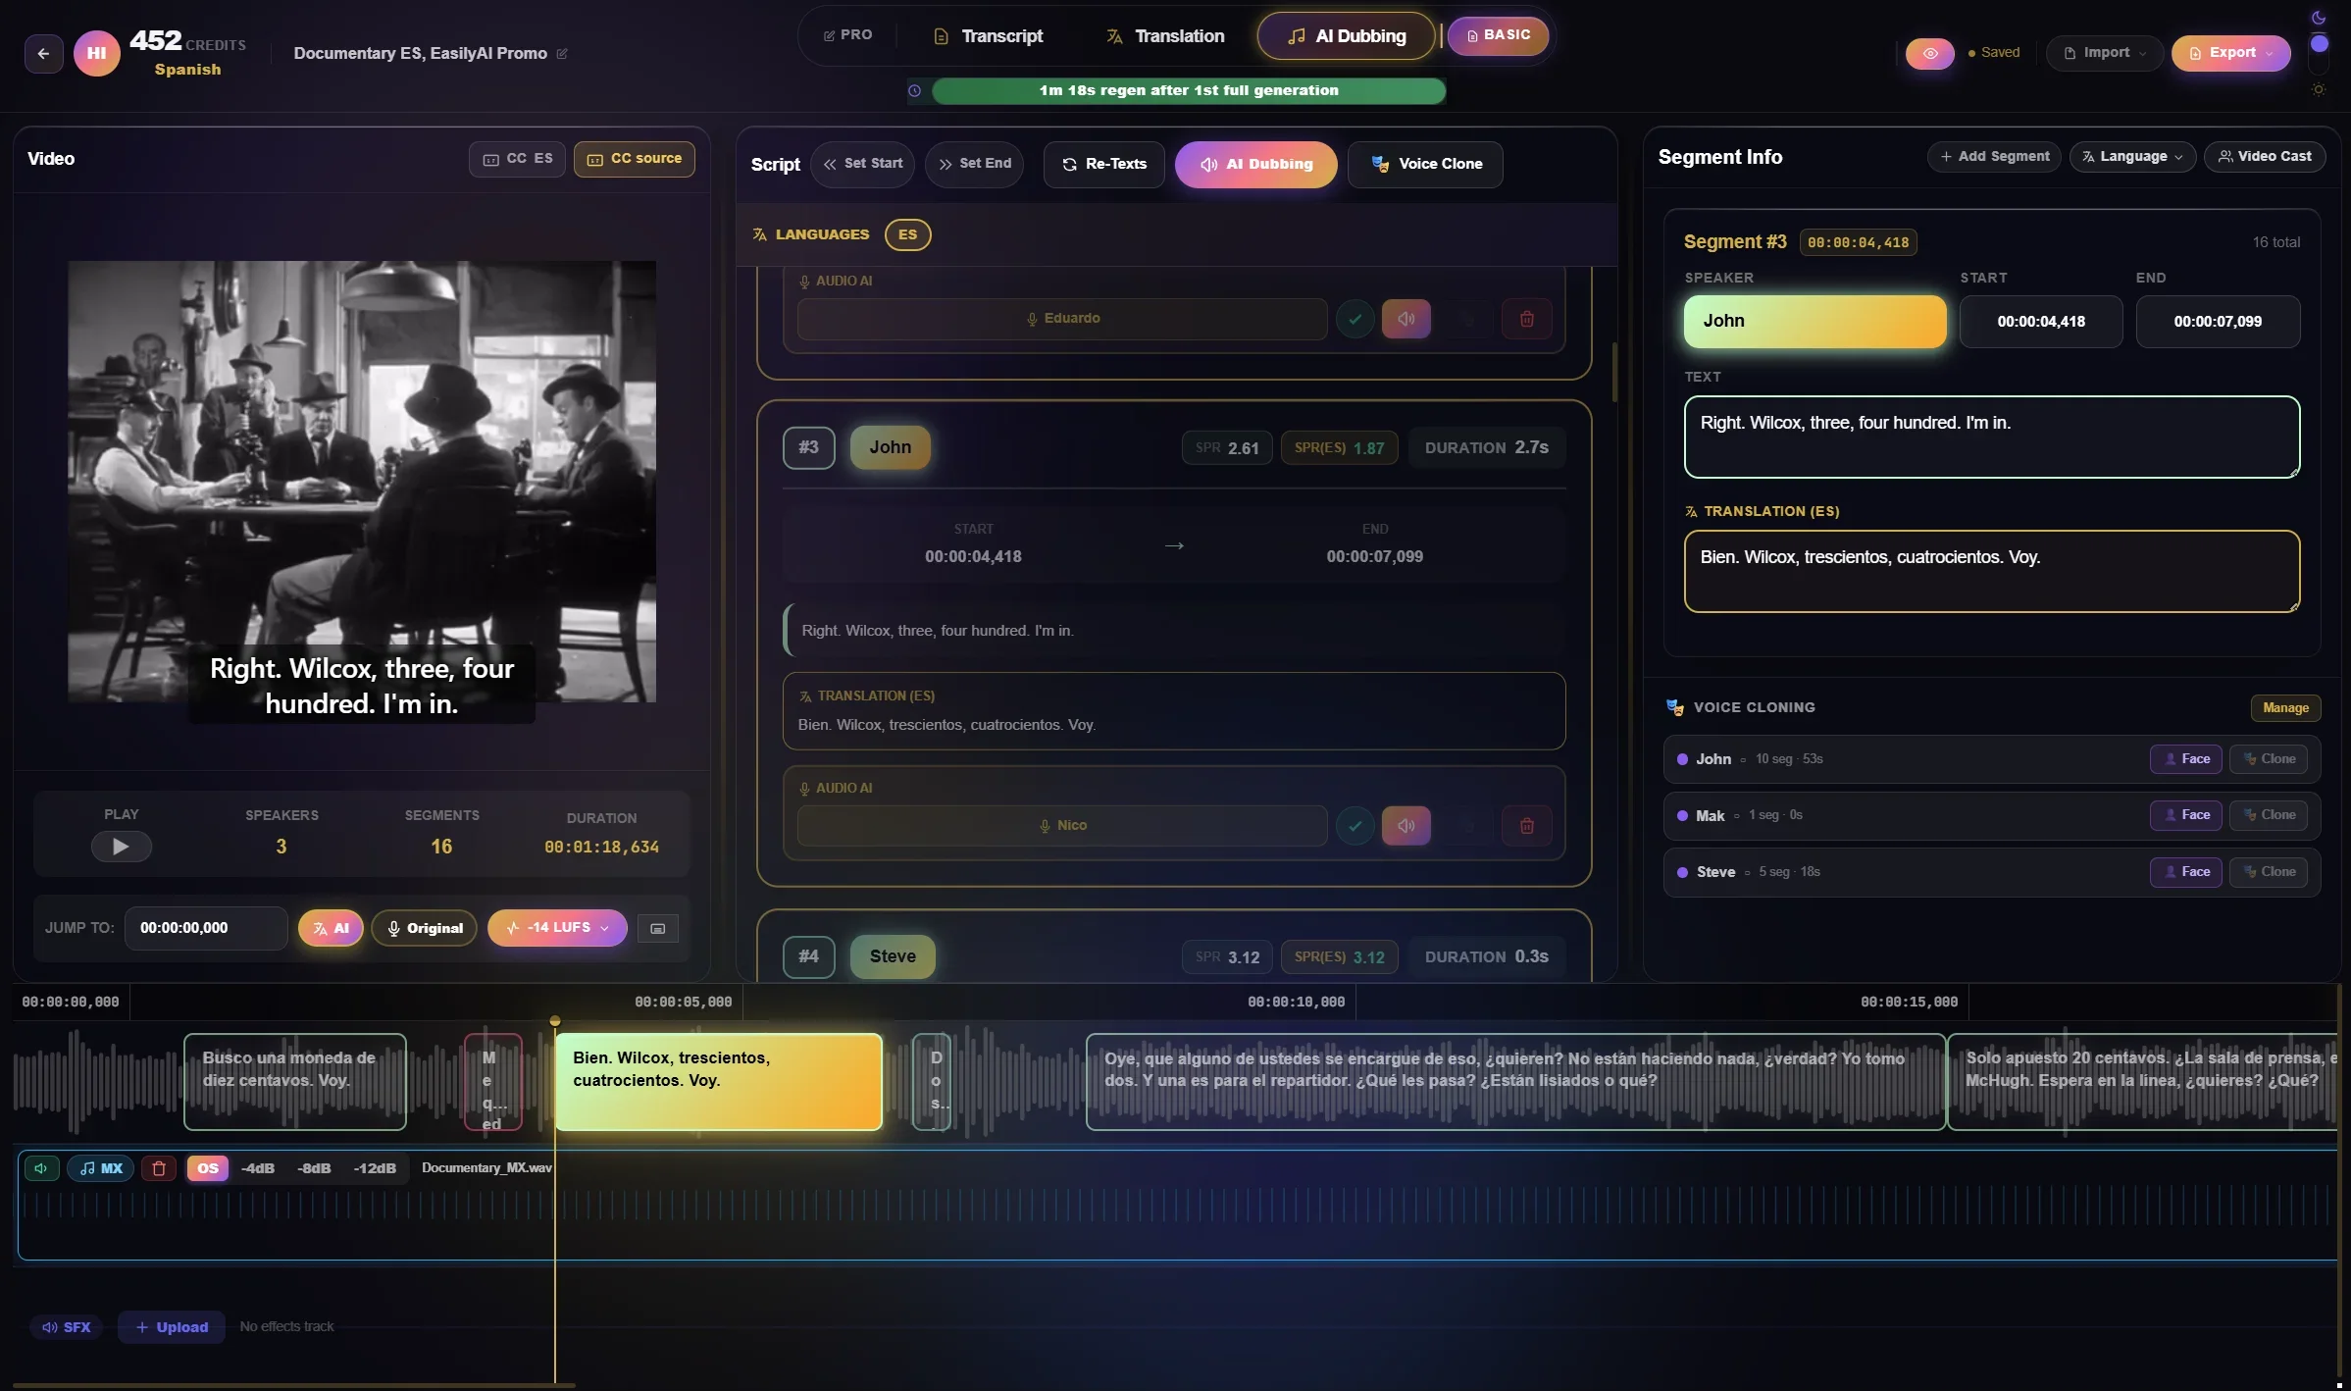The image size is (2351, 1391).
Task: Open the Language dropdown in Segment Info
Action: tap(2132, 157)
